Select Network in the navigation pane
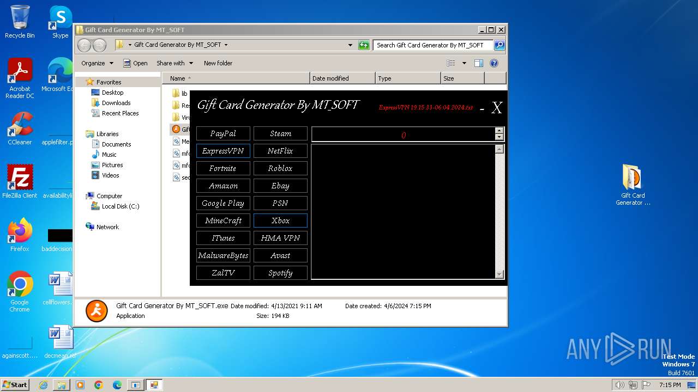This screenshot has height=392, width=698. click(x=107, y=227)
